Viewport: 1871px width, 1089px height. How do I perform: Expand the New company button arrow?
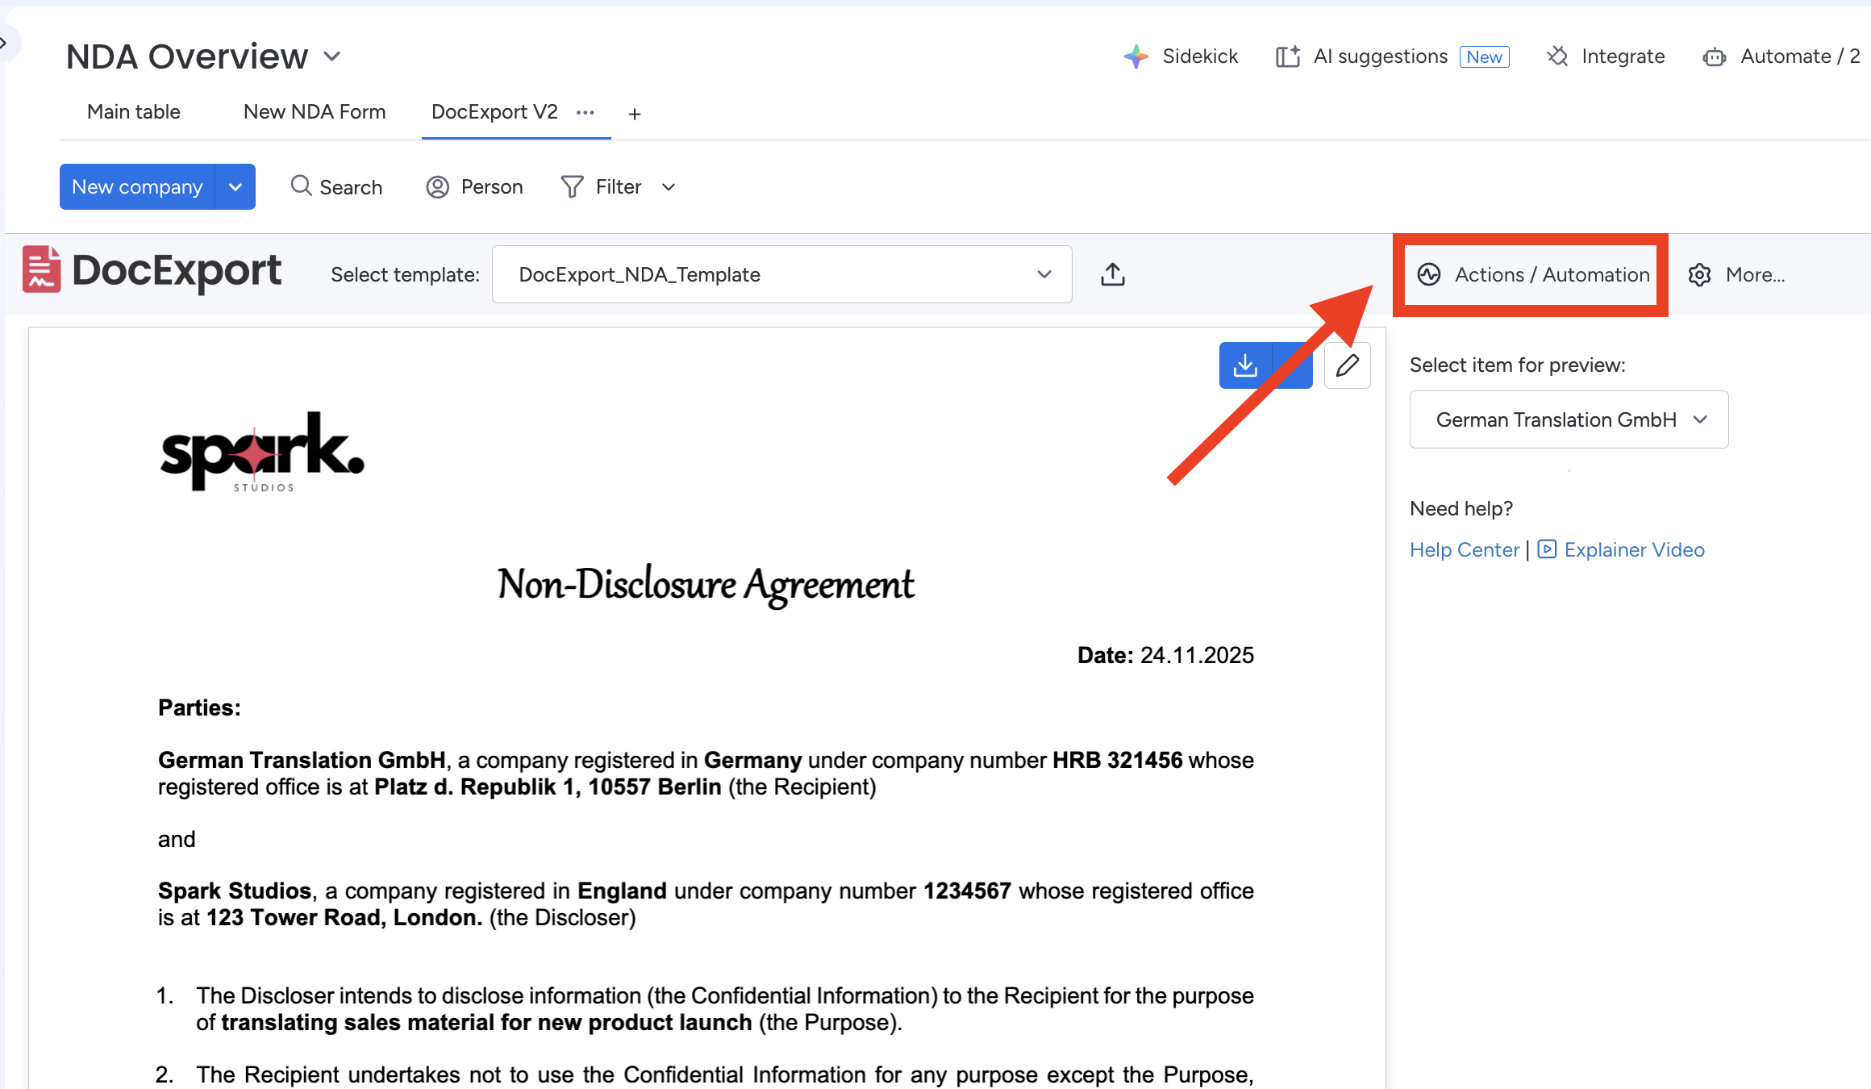pos(235,187)
